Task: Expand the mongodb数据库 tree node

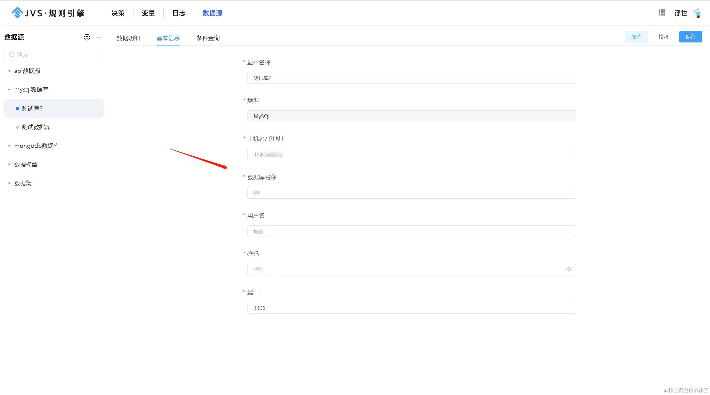Action: click(9, 146)
